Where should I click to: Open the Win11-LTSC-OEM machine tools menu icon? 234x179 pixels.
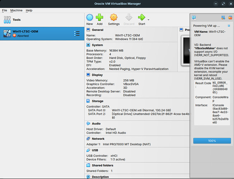pyautogui.click(x=77, y=34)
